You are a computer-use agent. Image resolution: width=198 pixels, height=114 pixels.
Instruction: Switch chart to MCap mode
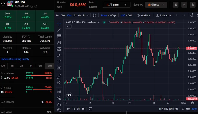click(x=113, y=15)
